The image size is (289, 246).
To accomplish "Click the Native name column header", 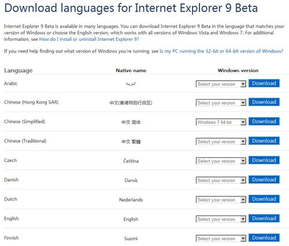I will click(131, 70).
